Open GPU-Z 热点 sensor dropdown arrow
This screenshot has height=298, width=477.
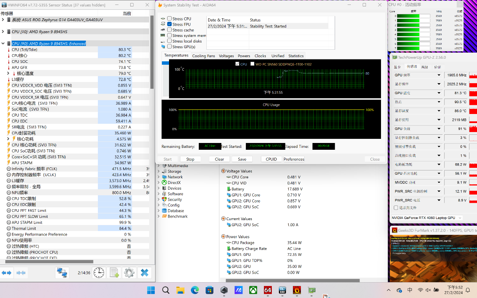pos(439,102)
